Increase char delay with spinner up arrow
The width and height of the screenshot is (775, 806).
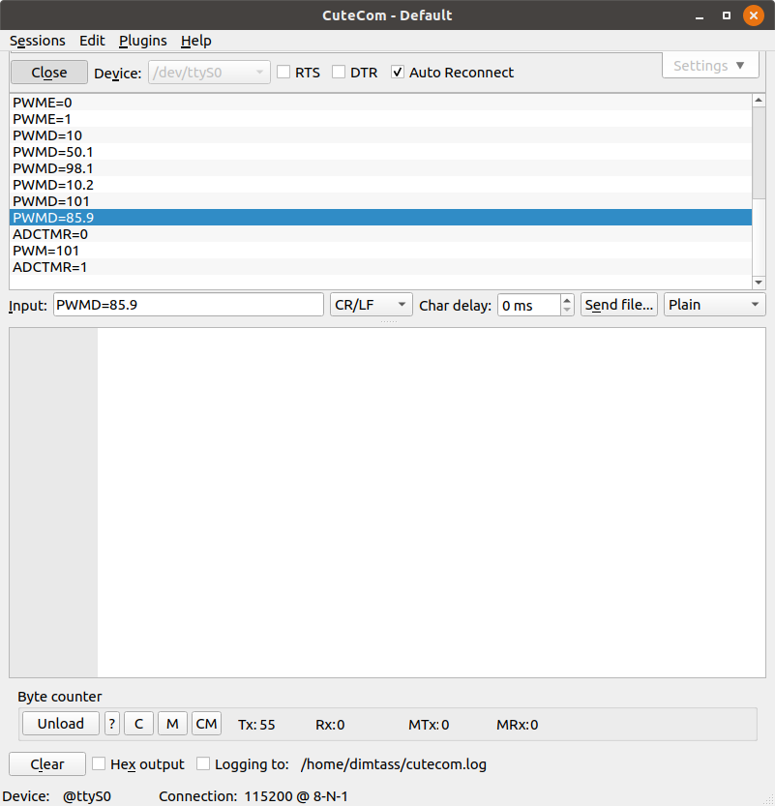pyautogui.click(x=567, y=300)
